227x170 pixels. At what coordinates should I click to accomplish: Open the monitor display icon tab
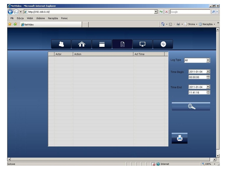pos(142,44)
